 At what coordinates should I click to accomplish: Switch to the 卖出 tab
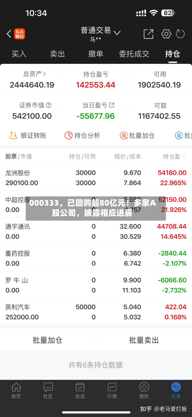click(58, 54)
